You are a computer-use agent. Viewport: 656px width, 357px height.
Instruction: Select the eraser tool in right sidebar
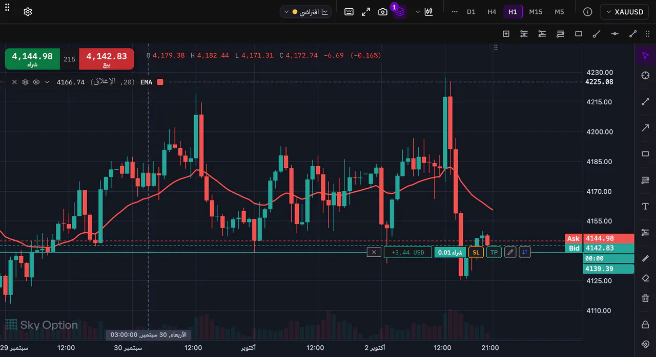click(645, 278)
